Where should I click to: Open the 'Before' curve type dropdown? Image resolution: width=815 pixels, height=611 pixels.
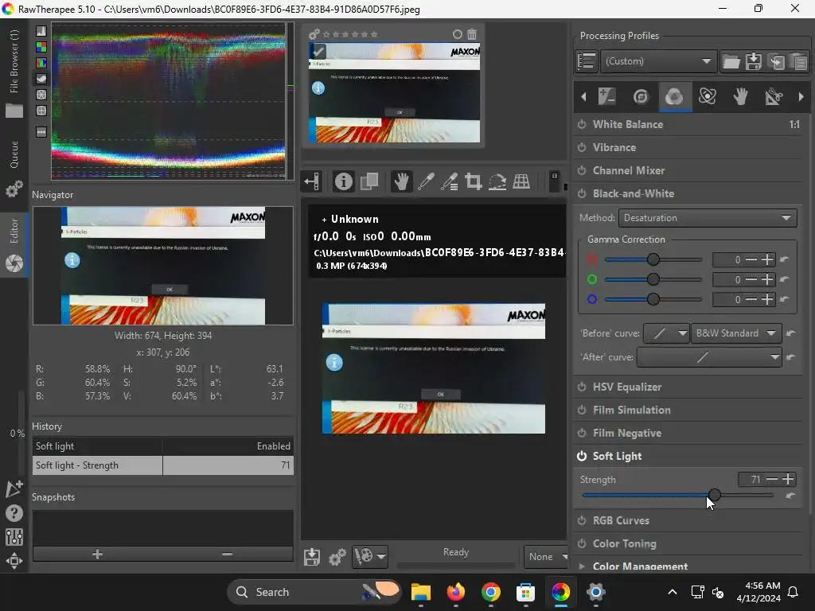coord(666,333)
